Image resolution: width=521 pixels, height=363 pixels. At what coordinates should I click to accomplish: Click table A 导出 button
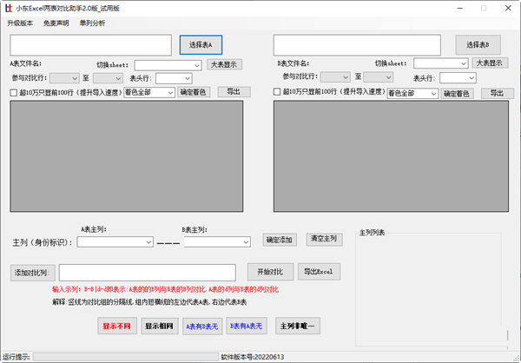coord(234,92)
